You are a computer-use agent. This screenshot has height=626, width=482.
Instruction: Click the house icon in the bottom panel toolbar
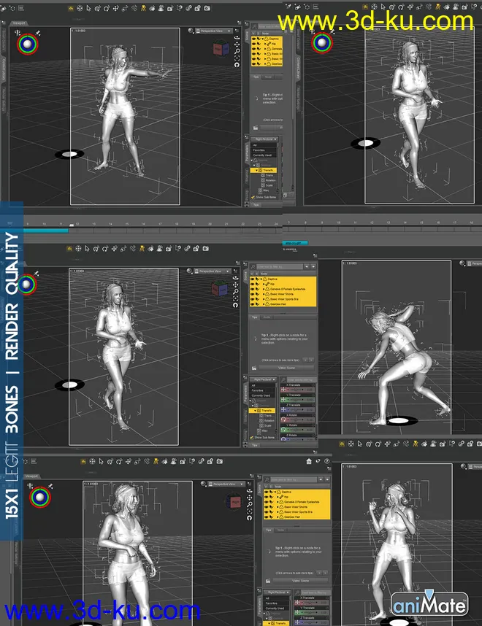point(309,461)
